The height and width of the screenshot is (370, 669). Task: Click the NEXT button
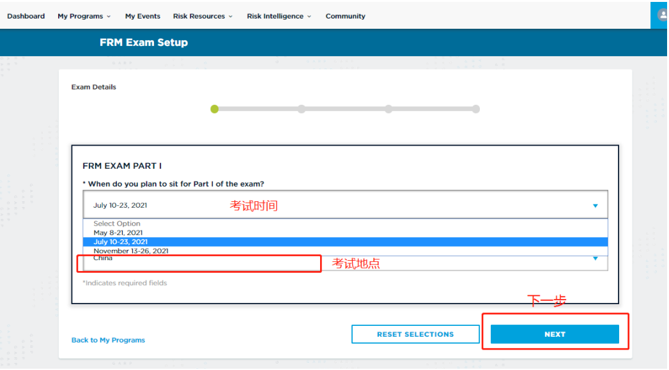point(555,334)
